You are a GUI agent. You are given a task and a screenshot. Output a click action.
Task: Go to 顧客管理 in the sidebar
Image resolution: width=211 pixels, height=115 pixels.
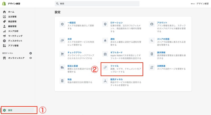tap(12, 26)
